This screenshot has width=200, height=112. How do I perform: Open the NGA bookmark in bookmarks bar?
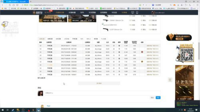pyautogui.click(x=132, y=8)
